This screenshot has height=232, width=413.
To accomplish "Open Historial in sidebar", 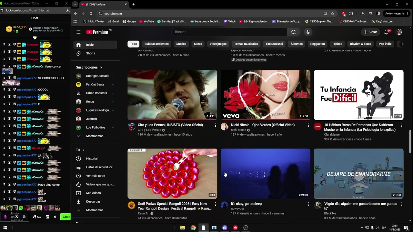I will [96, 159].
